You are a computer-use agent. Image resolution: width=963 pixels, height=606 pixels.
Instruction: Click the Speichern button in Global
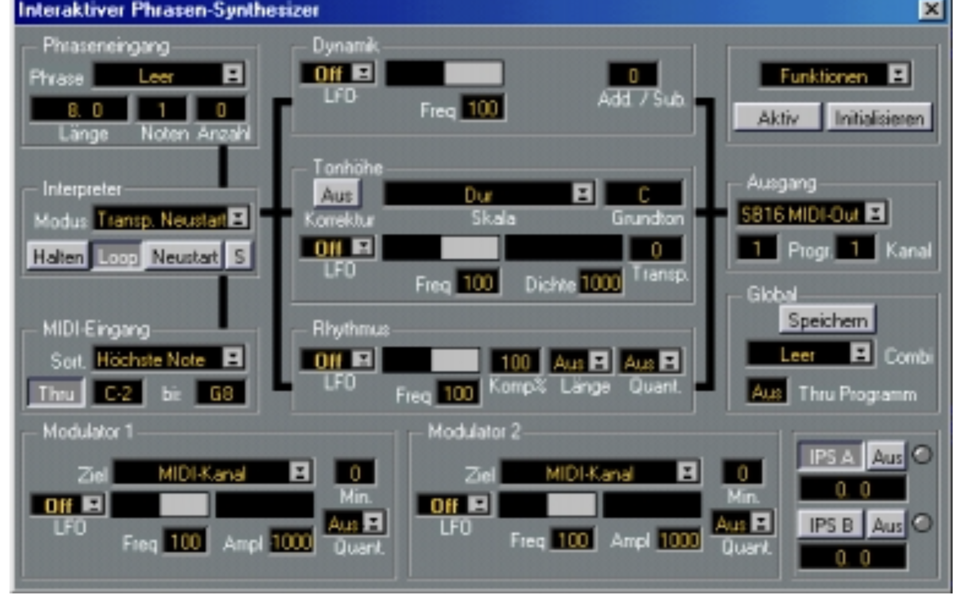tap(827, 320)
